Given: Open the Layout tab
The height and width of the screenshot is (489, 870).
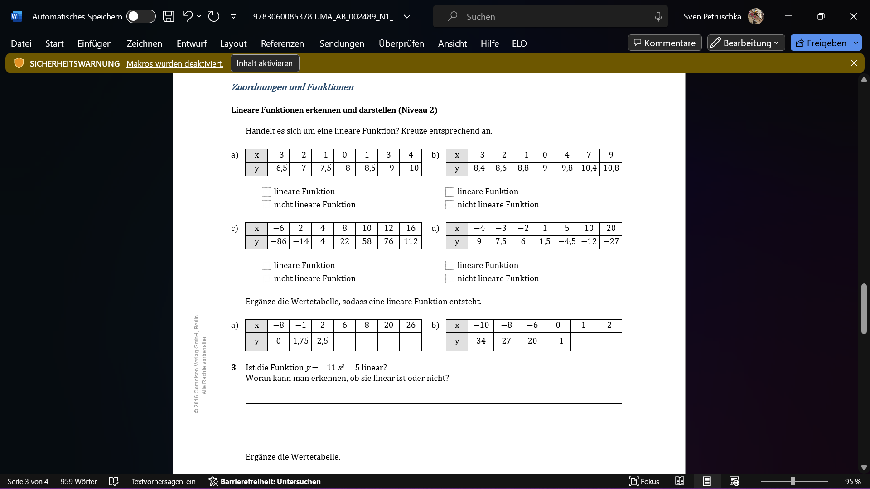Looking at the screenshot, I should click(x=233, y=43).
